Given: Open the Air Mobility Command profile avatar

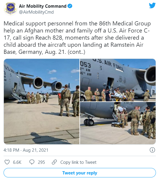Looking at the screenshot, I should [x=10, y=9].
